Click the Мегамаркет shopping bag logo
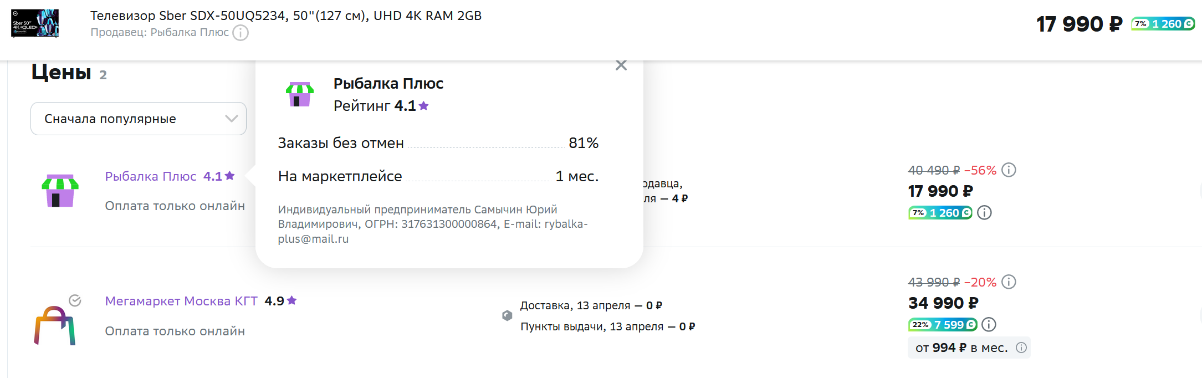The width and height of the screenshot is (1202, 378). 54,325
